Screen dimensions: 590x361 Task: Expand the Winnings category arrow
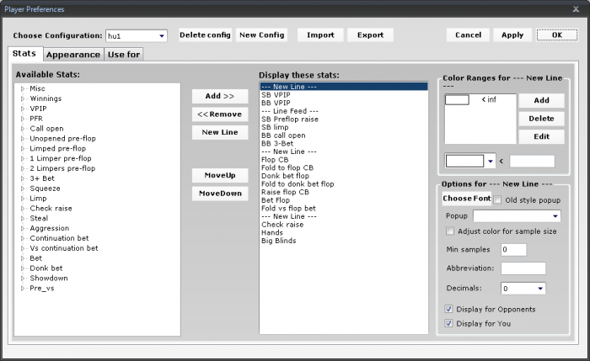tap(23, 98)
